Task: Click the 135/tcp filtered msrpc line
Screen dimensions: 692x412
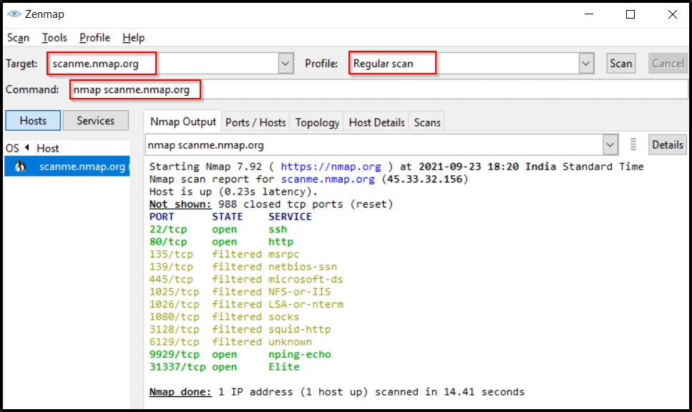Action: [224, 254]
